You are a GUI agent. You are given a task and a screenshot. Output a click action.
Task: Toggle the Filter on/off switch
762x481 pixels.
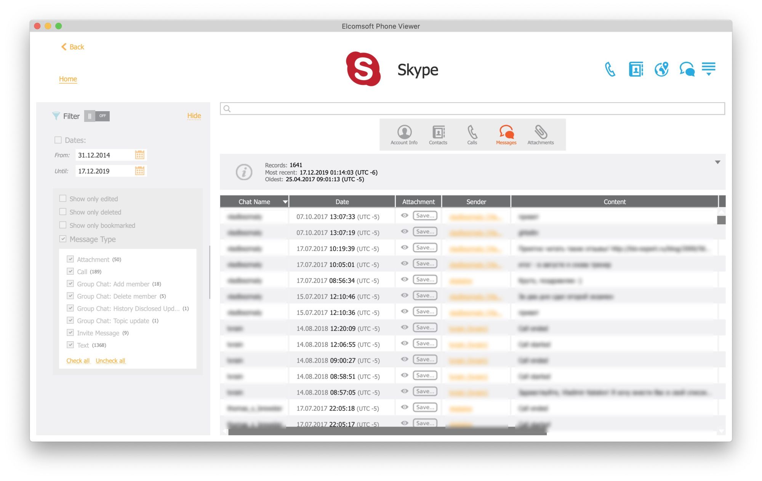click(97, 116)
